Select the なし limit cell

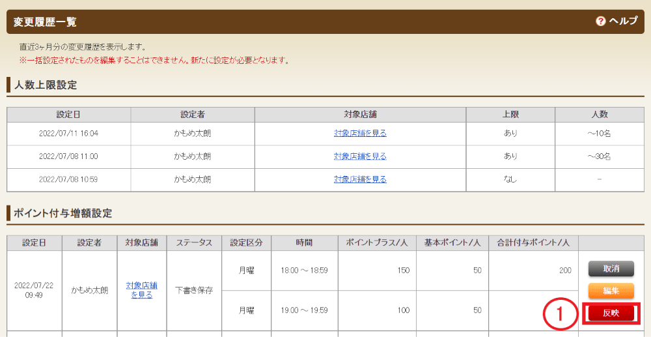510,179
